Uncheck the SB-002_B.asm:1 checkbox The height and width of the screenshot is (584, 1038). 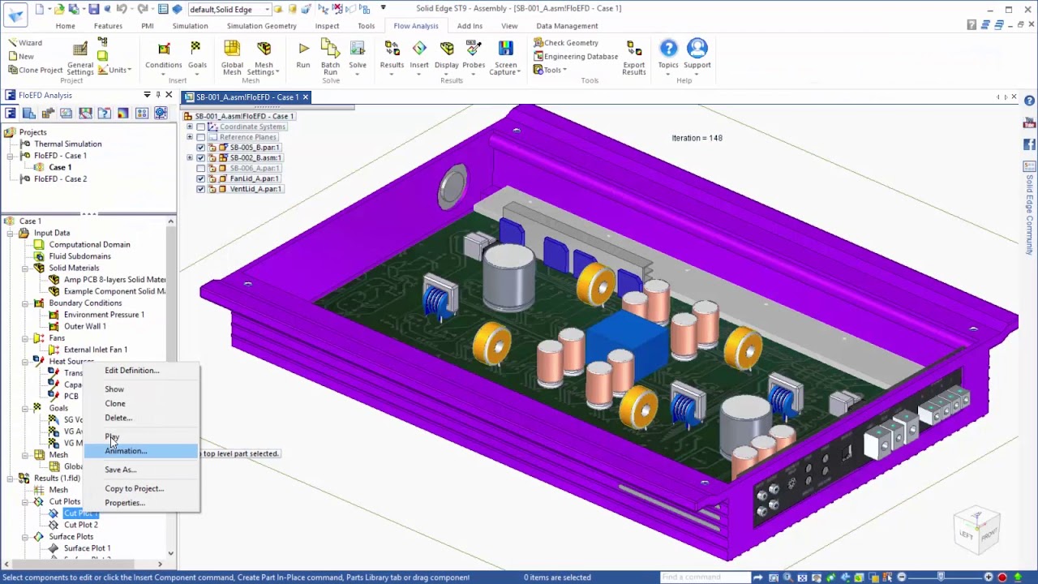point(201,158)
